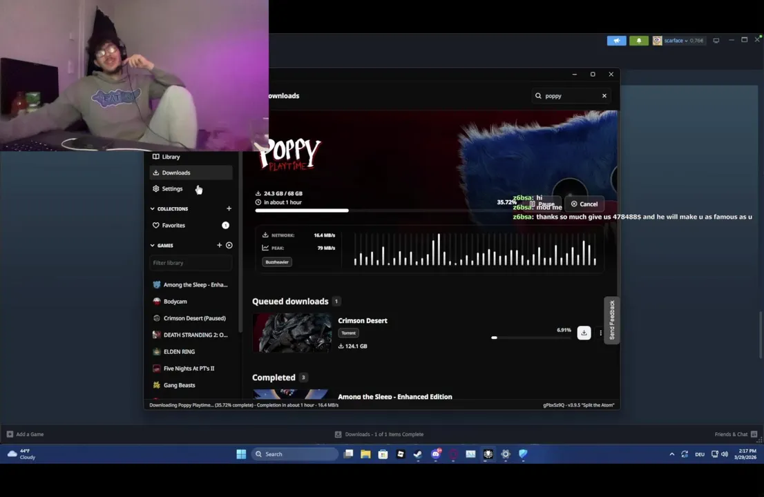Click Among the Sleep - Enhanced Edition title
This screenshot has height=497, width=764.
(x=394, y=396)
